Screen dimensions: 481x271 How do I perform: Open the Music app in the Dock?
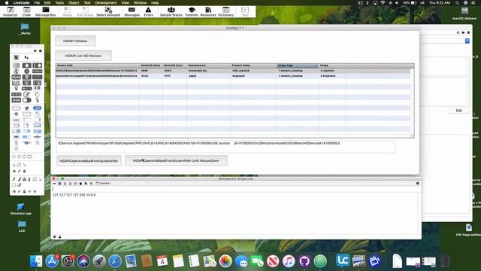[289, 261]
